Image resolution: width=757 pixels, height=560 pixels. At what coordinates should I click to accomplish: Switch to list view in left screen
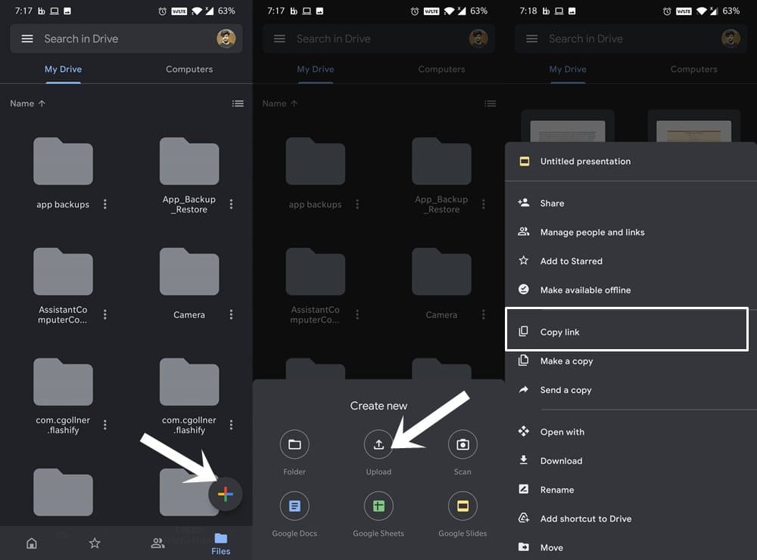tap(238, 104)
